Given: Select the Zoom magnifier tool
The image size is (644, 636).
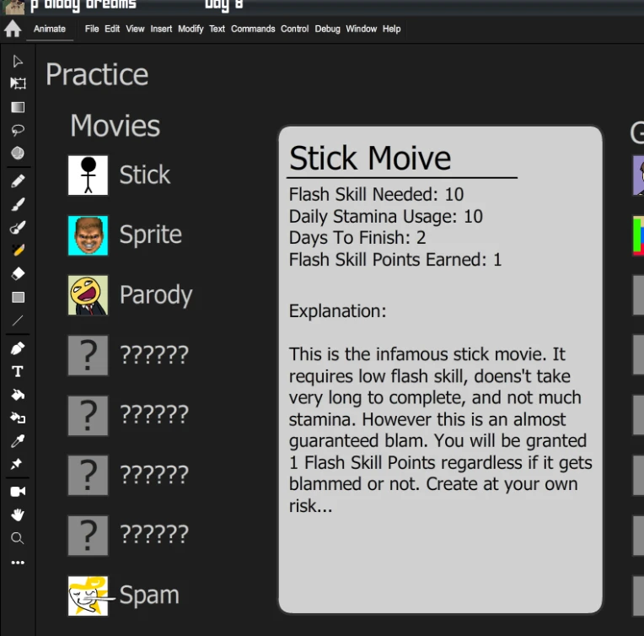Looking at the screenshot, I should click(x=17, y=538).
